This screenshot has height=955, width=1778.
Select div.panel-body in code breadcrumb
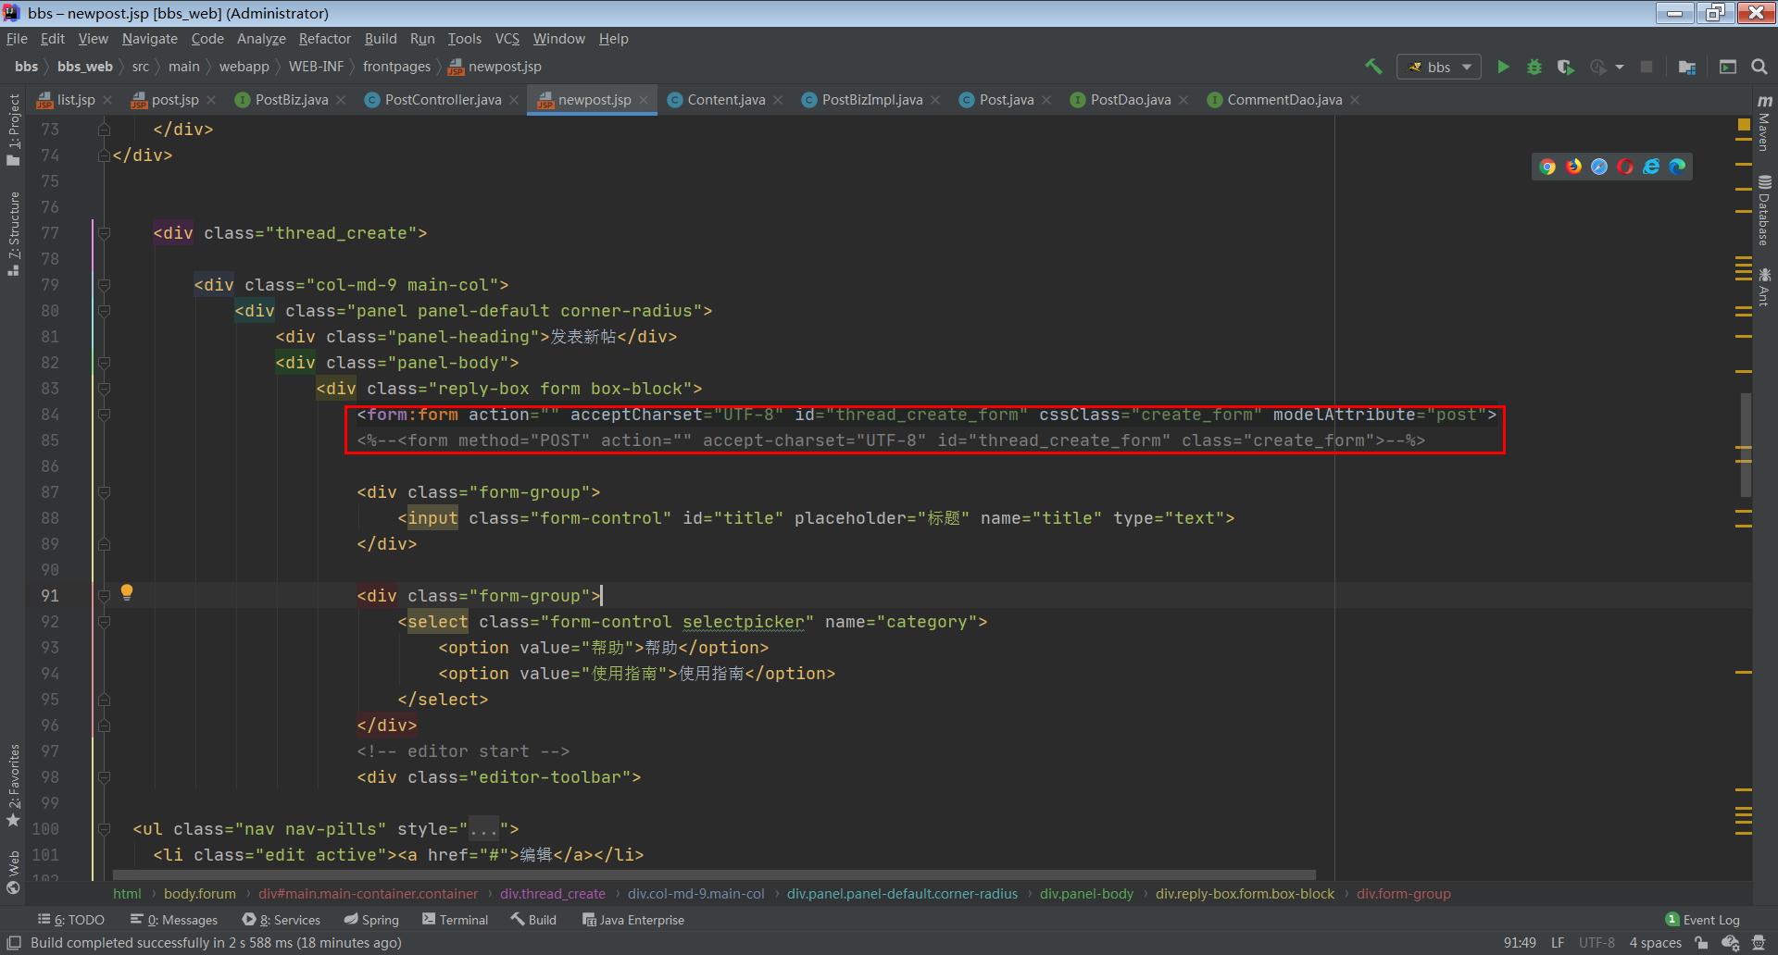pos(1086,894)
